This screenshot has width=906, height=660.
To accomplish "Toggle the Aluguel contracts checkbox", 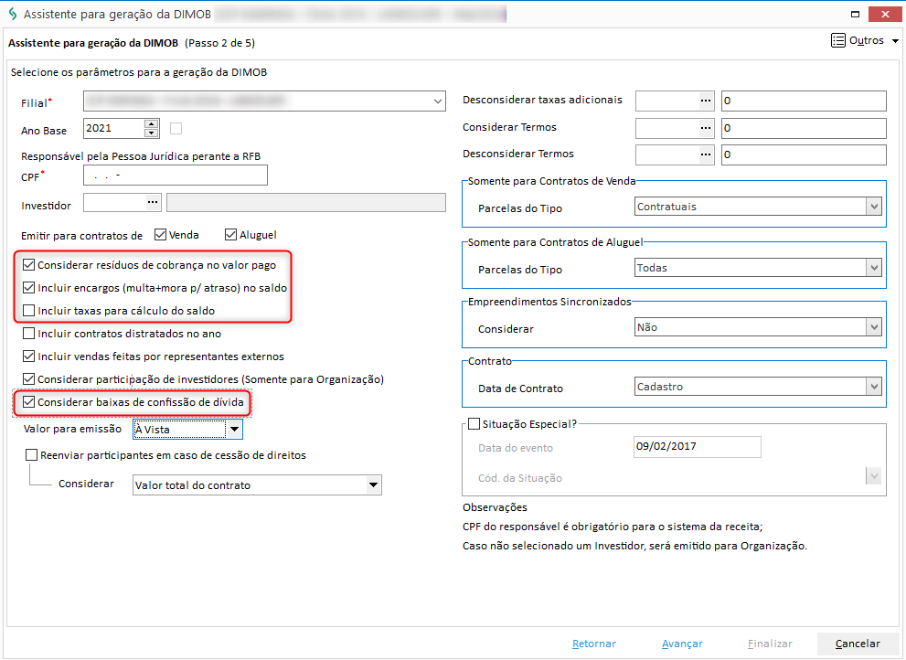I will coord(231,235).
